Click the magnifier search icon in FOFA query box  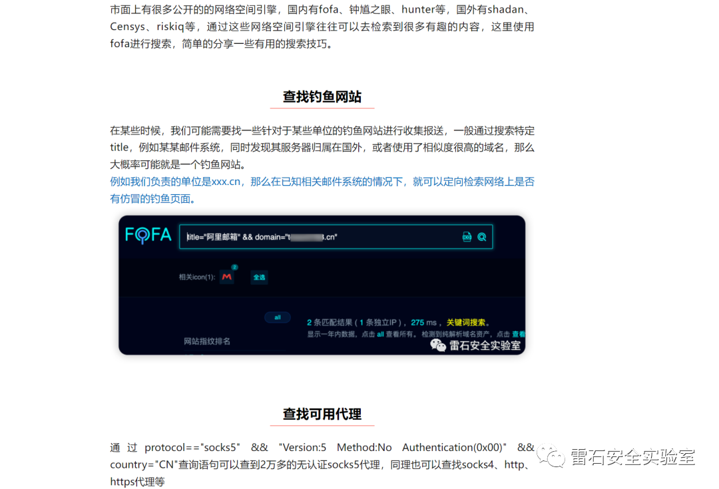pos(481,237)
